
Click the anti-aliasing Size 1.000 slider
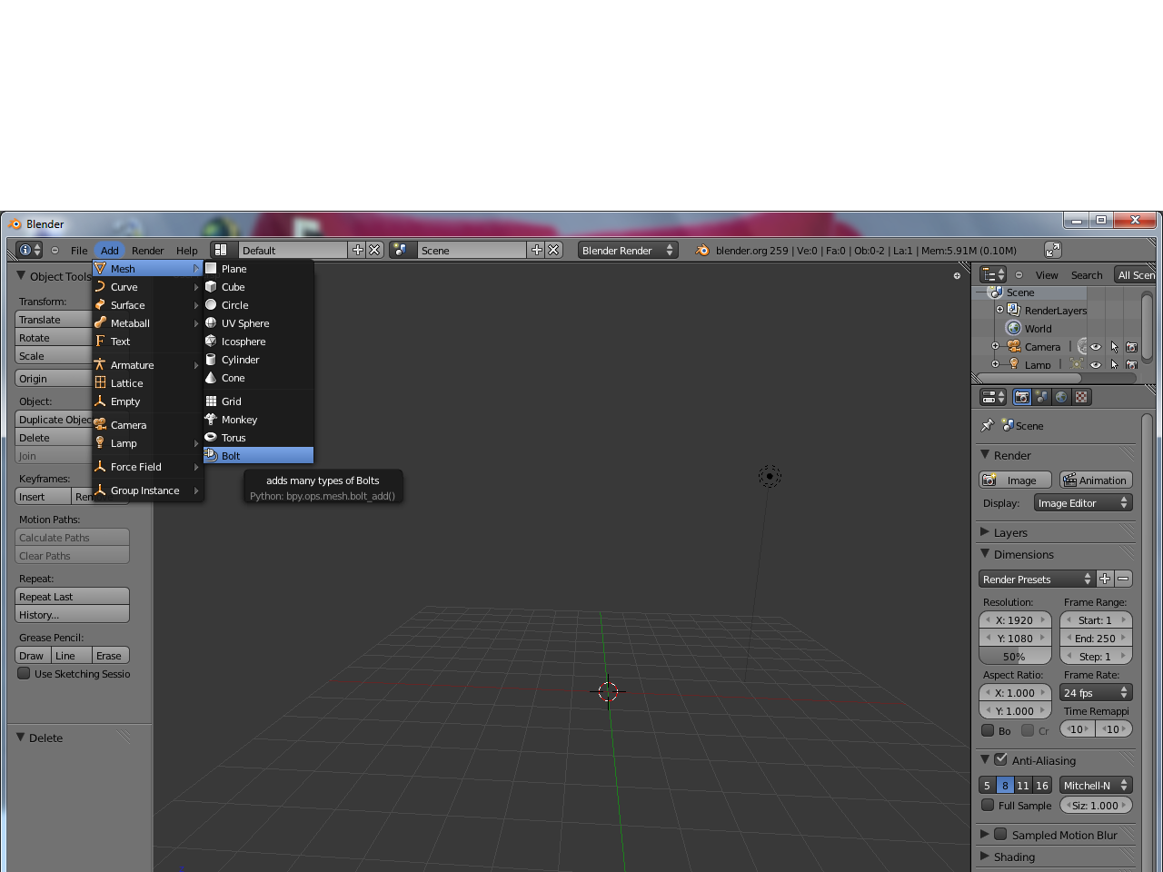tap(1096, 806)
